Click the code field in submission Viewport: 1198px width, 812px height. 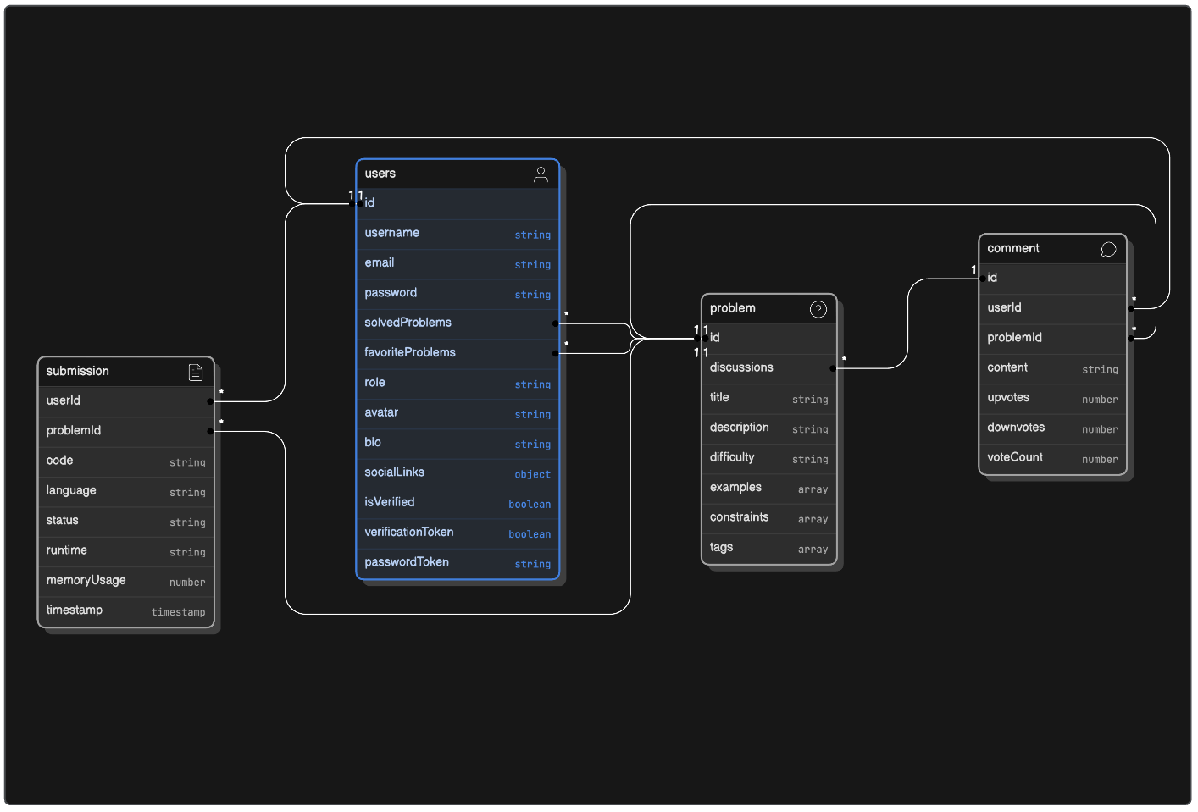tap(126, 461)
